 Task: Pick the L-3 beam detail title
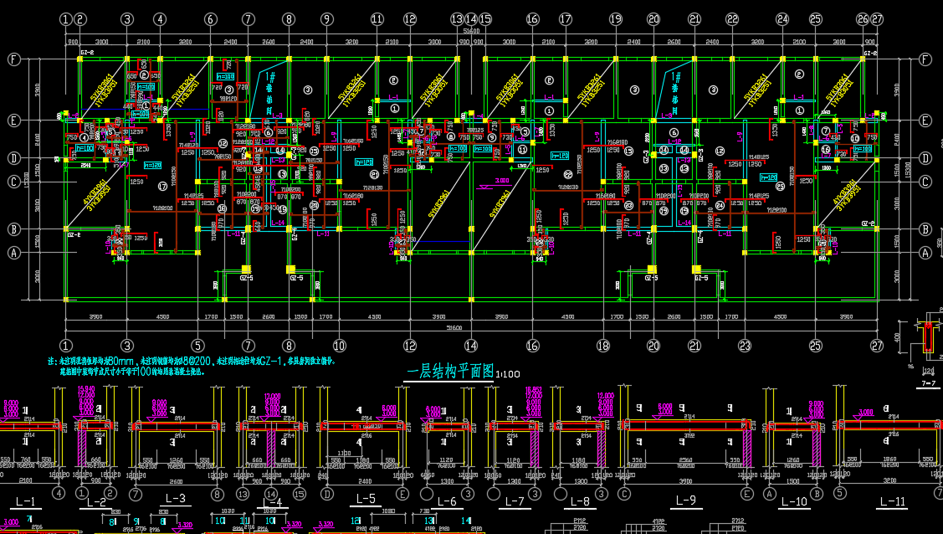pos(176,499)
